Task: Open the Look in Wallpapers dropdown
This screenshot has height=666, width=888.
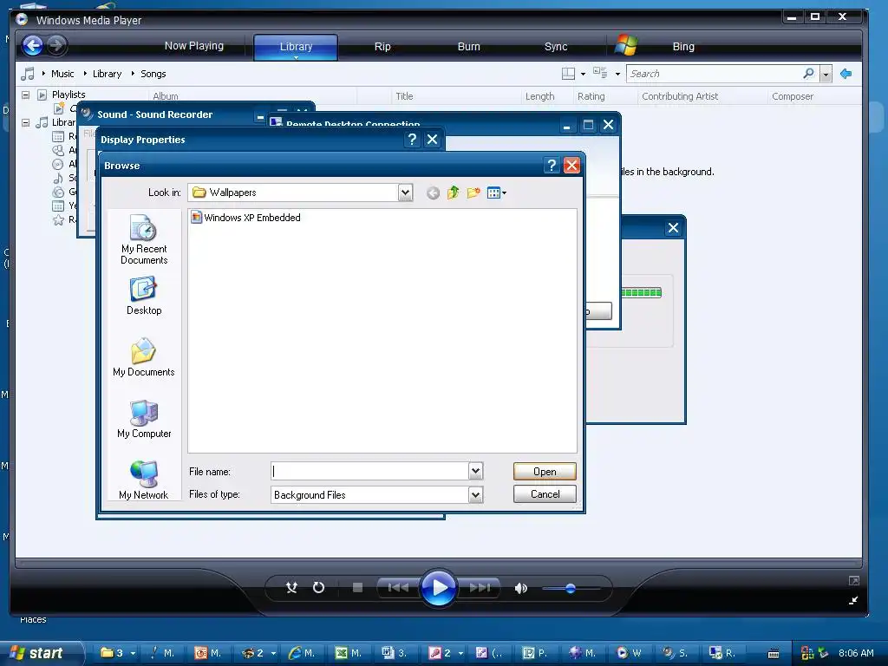Action: tap(405, 193)
